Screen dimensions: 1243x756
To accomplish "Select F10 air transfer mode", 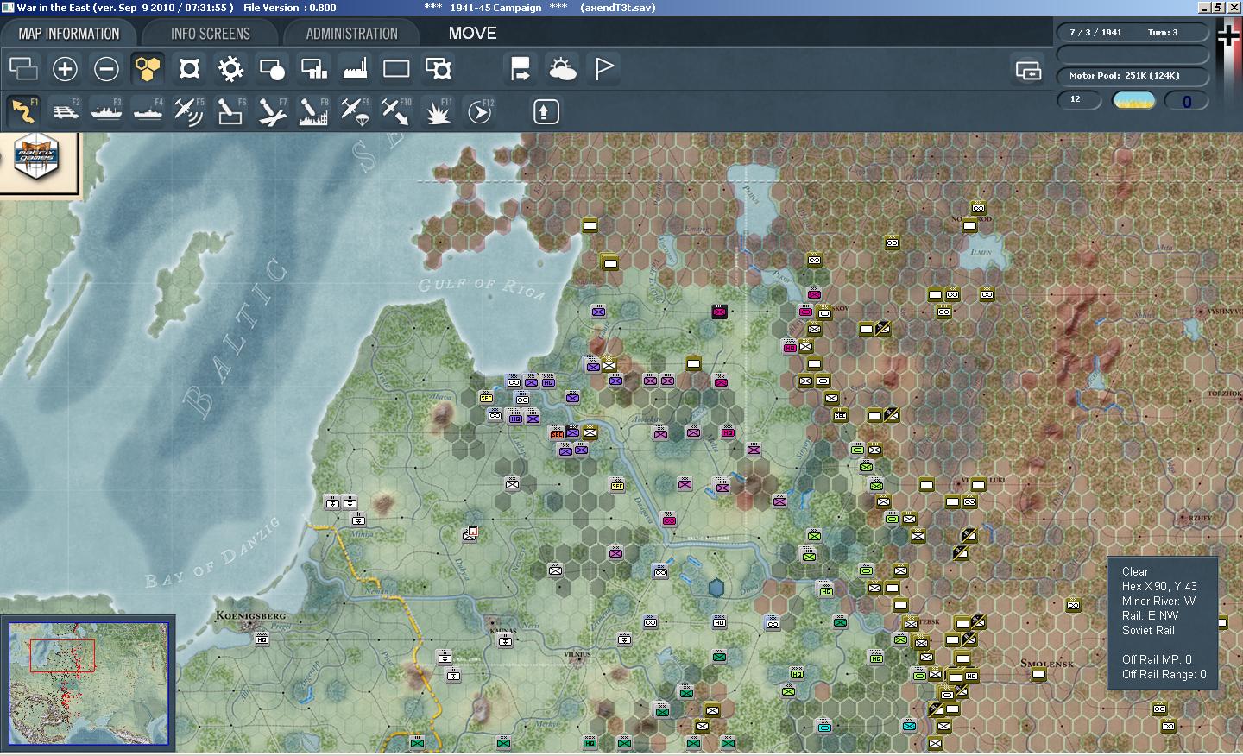I will [x=396, y=111].
